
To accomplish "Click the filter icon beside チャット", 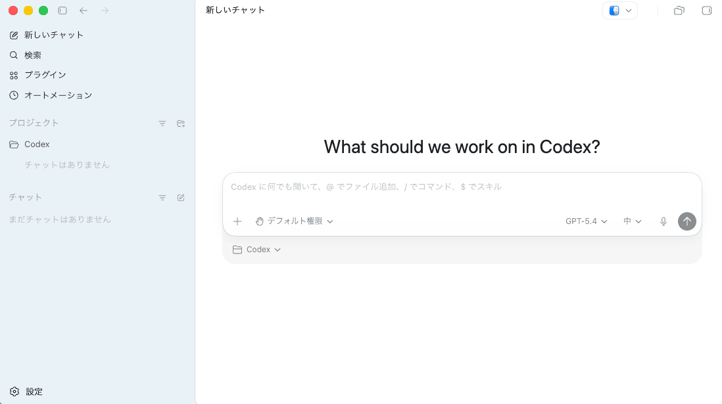I will pos(162,197).
